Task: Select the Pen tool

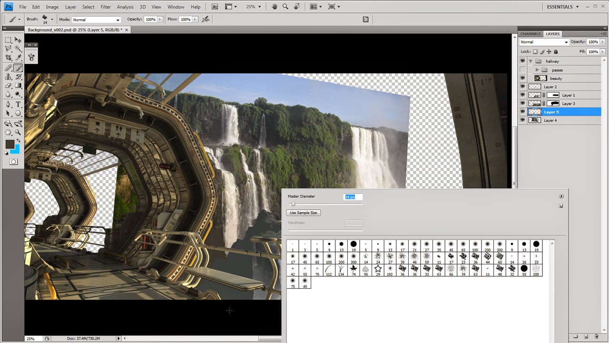Action: tap(8, 104)
